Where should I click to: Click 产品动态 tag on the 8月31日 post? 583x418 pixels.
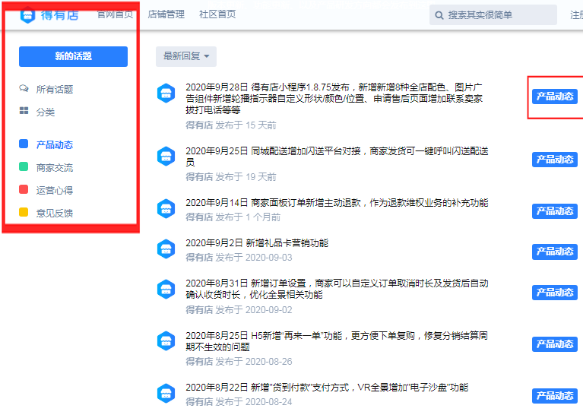[x=555, y=293]
